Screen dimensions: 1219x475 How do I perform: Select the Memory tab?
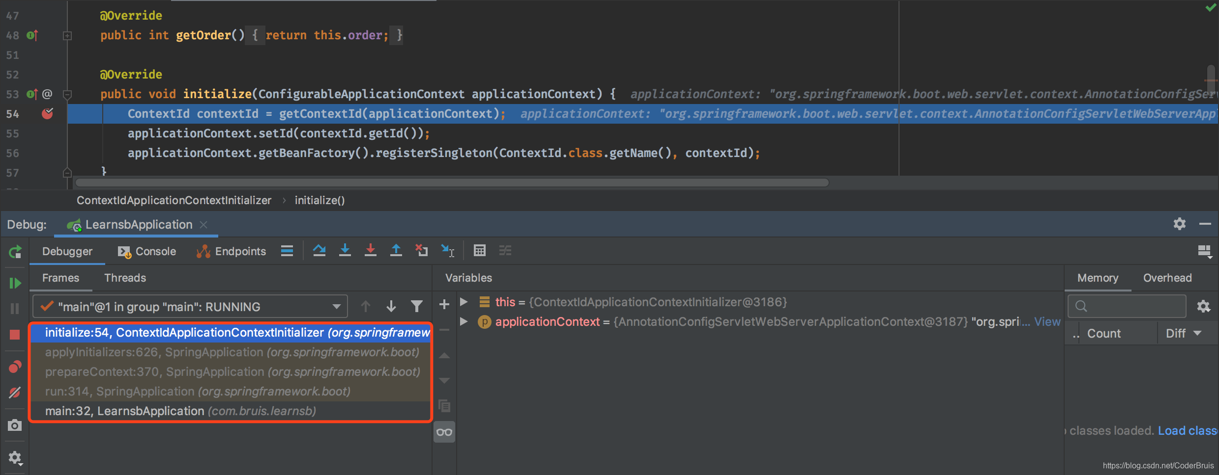[1098, 278]
